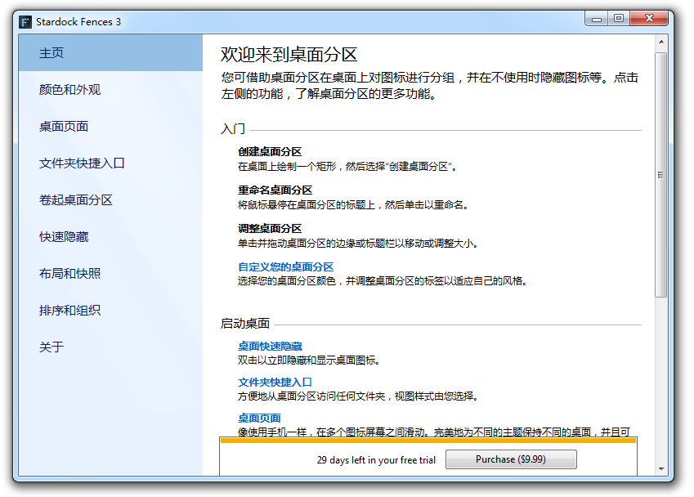Click the blue 桌面页面 link in content
This screenshot has width=694, height=497.
point(259,419)
